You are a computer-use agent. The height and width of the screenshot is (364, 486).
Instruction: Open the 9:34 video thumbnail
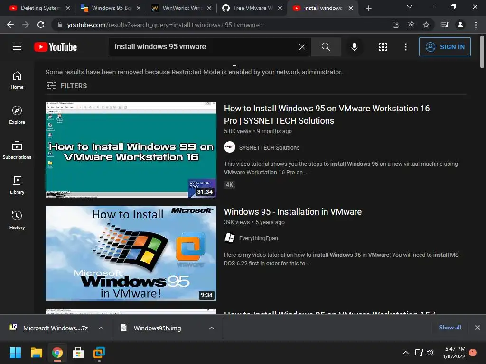(x=131, y=254)
